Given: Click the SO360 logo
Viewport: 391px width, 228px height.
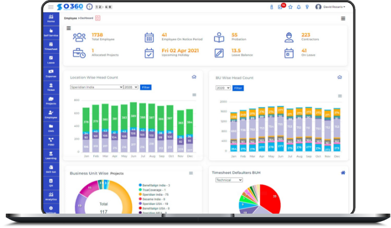Looking at the screenshot, I should click(x=70, y=7).
